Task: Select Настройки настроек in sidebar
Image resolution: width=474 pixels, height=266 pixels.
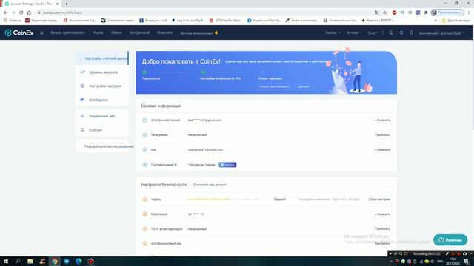Action: point(102,86)
